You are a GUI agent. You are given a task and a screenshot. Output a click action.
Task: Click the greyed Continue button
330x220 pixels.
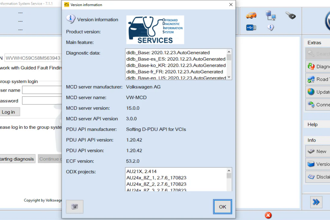point(50,159)
